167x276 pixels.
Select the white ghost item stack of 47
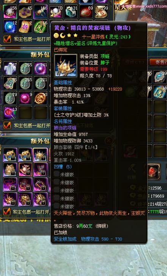point(10,68)
